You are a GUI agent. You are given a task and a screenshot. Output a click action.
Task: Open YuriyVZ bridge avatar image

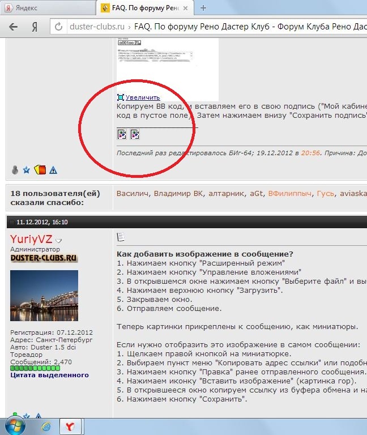(44, 296)
